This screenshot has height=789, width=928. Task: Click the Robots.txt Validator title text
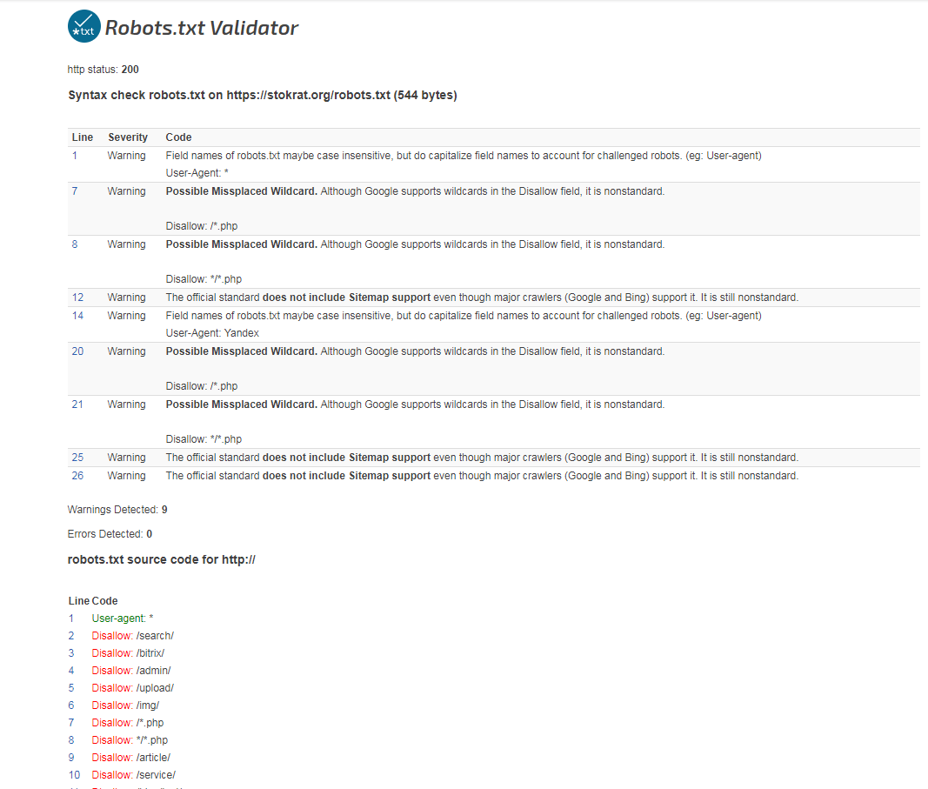coord(201,28)
